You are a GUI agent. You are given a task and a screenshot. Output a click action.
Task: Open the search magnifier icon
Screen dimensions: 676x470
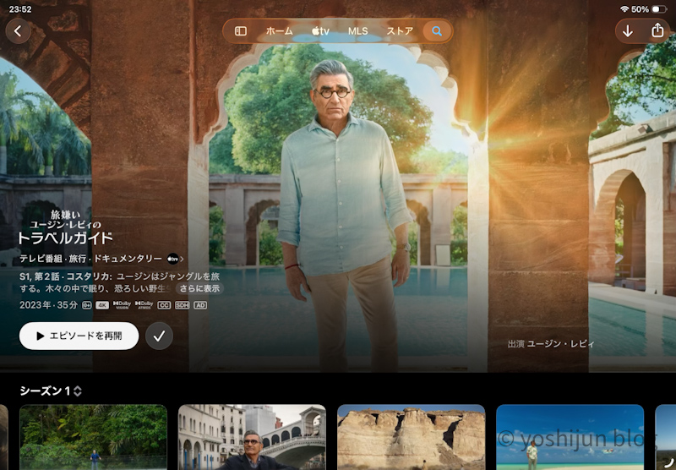(437, 31)
